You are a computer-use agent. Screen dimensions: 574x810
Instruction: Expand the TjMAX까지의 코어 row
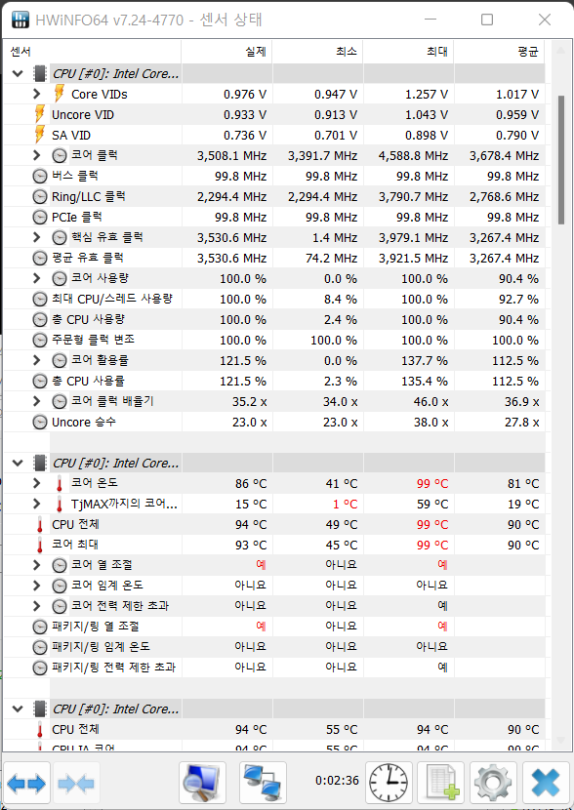36,504
